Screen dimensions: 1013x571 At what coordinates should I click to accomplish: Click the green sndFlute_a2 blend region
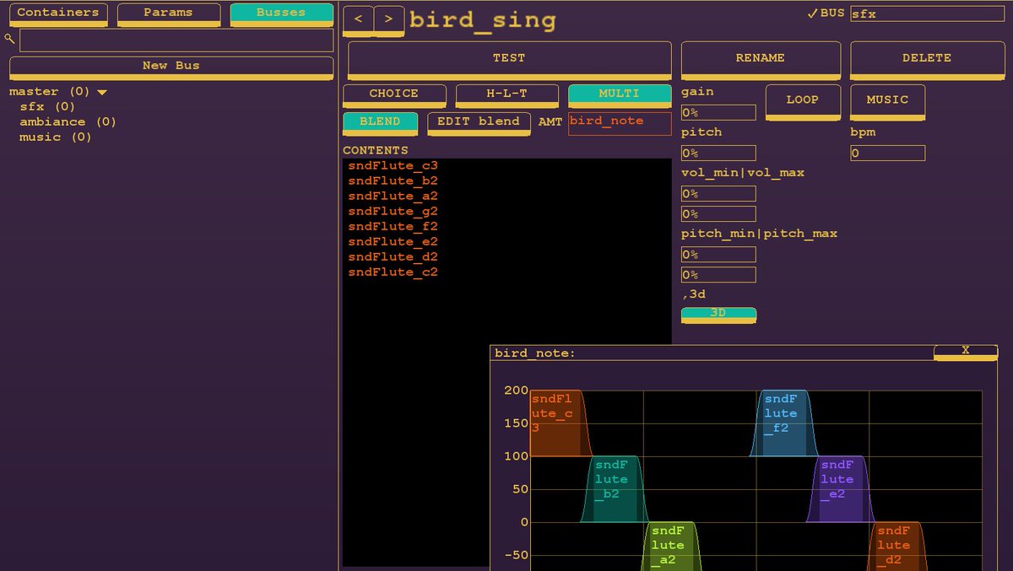click(671, 546)
